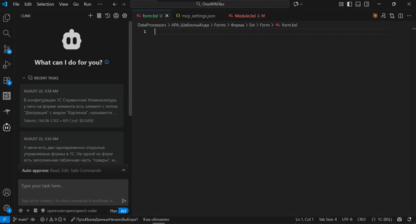Screen dimensions: 416x224
Task: Collapse the Recent Tasks section
Action: pos(23,78)
